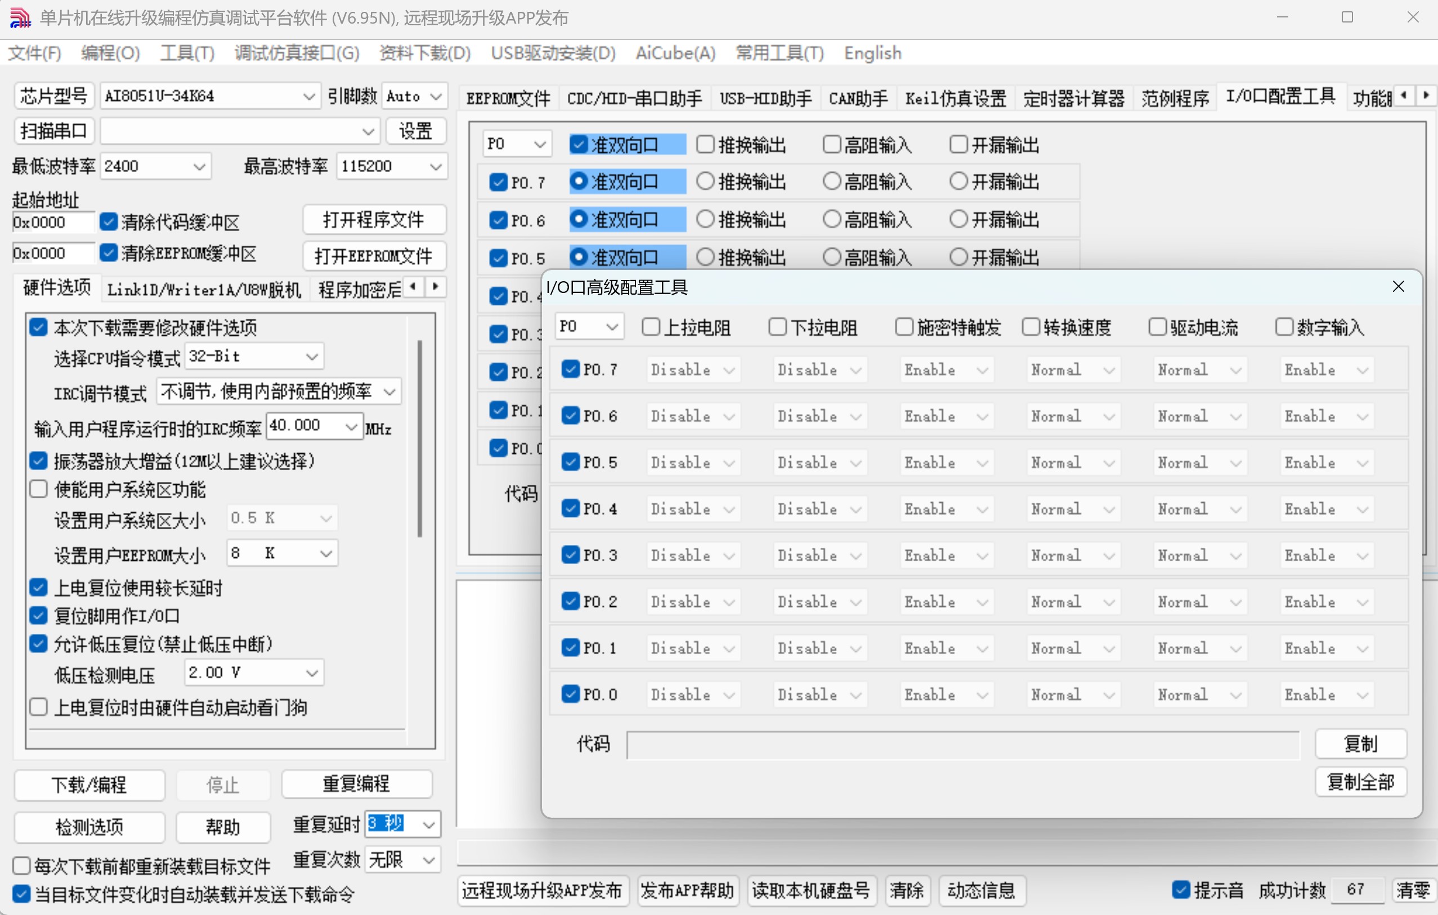
Task: Open the AiCube(A) menu
Action: (675, 53)
